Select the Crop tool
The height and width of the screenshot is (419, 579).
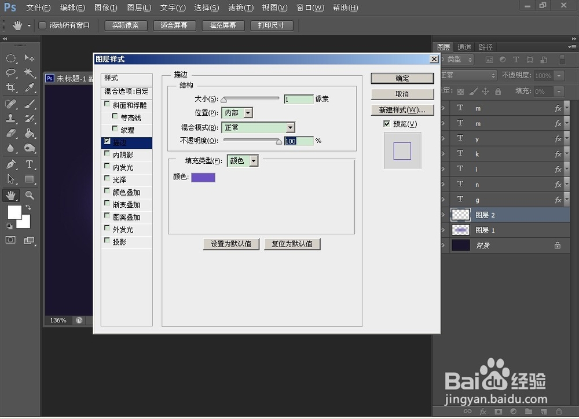point(10,87)
